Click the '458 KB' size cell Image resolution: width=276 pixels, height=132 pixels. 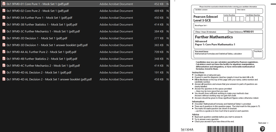(159, 79)
